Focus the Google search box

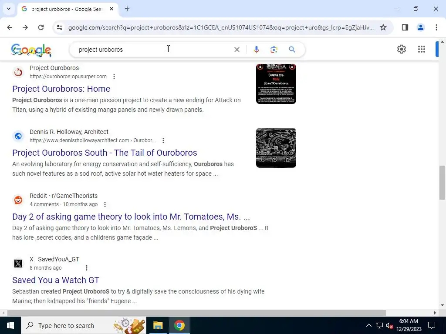point(154,50)
